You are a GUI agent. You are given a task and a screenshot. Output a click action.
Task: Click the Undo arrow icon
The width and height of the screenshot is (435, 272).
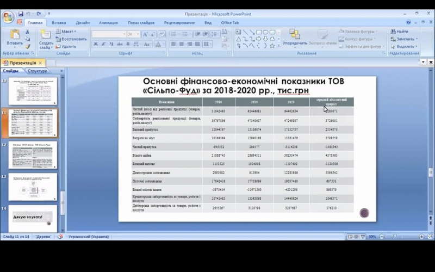(x=28, y=14)
